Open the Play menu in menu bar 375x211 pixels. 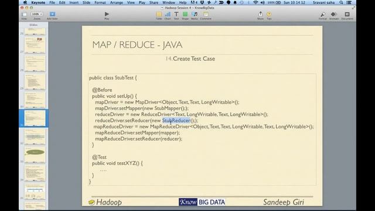[142, 2]
